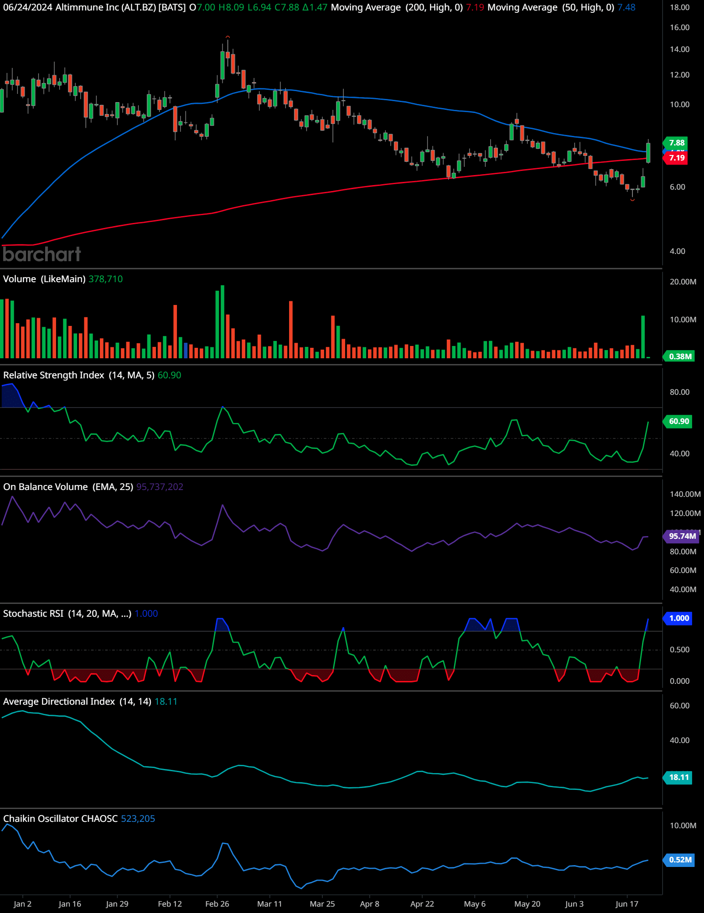
Task: Click the Mar 25 date axis label
Action: [x=322, y=904]
